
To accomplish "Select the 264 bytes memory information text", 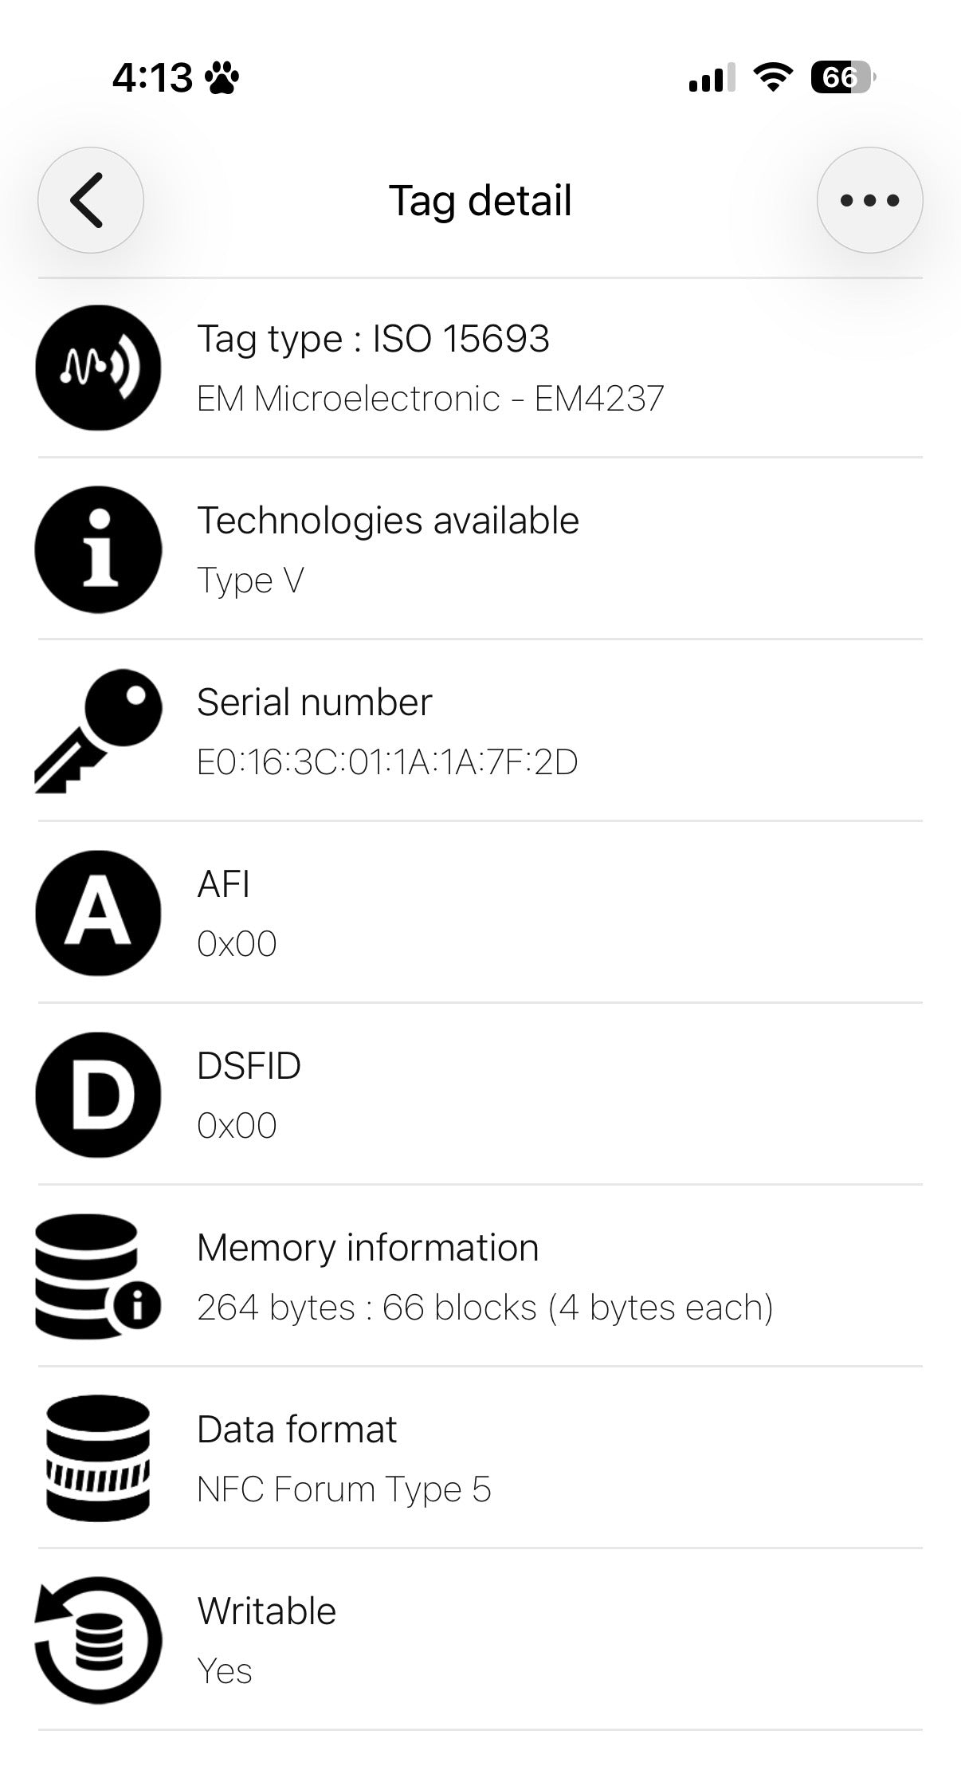I will click(485, 1308).
